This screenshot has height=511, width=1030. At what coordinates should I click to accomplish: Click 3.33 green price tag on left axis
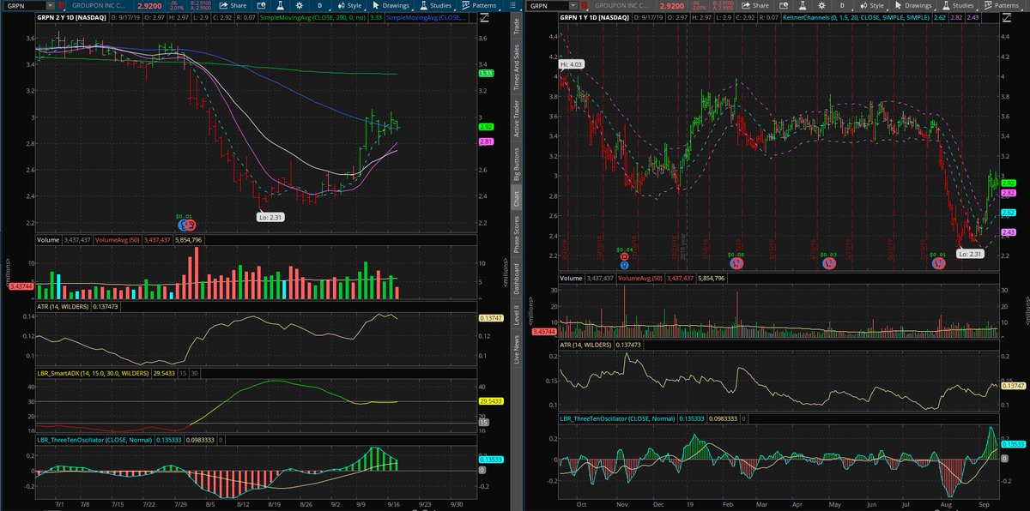point(484,75)
